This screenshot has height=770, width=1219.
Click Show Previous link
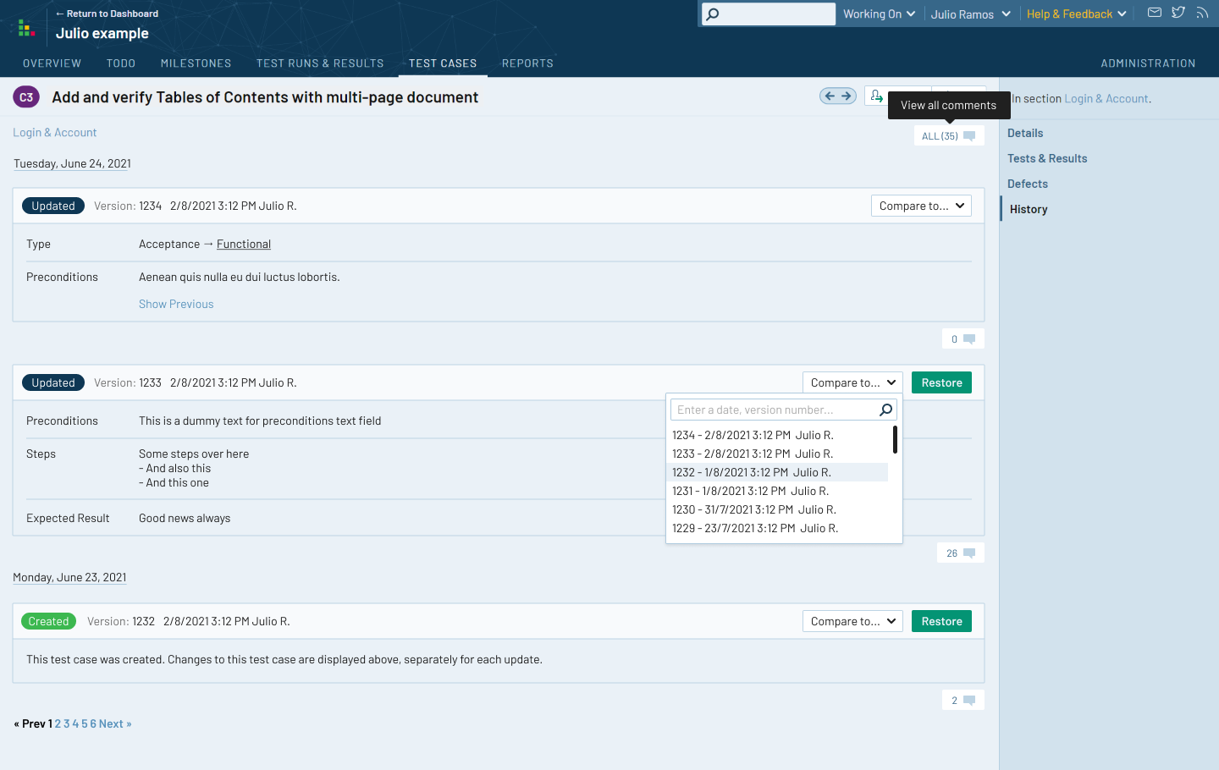[176, 304]
